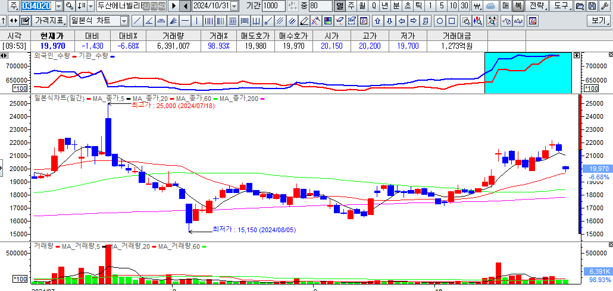613x291 pixels.
Task: Switch chart to 주 (weekly) period
Action: pyautogui.click(x=351, y=6)
